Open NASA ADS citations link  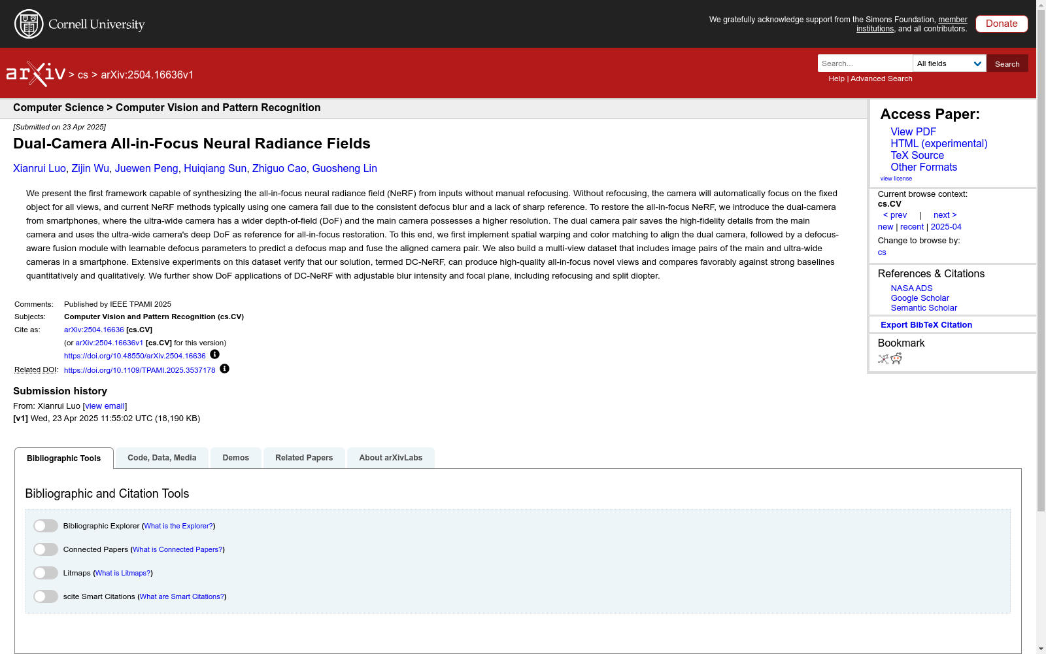click(x=911, y=288)
